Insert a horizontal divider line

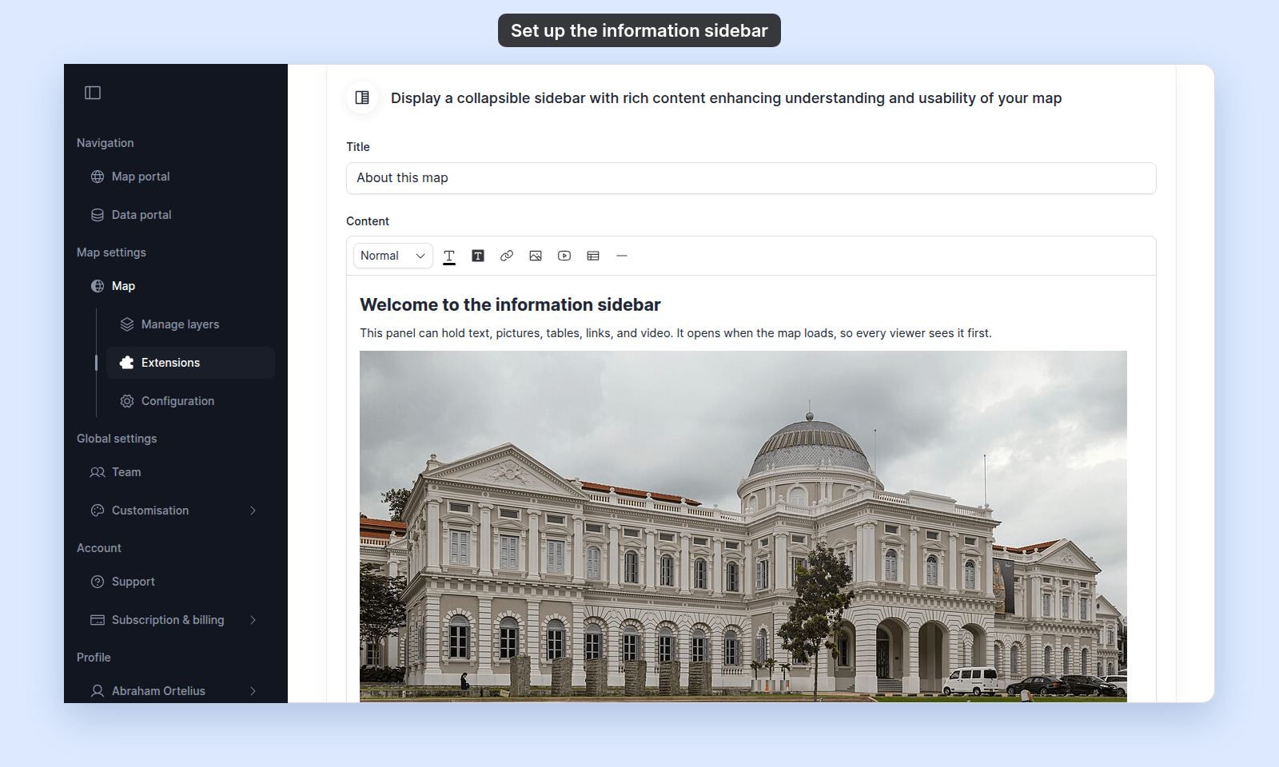click(622, 256)
